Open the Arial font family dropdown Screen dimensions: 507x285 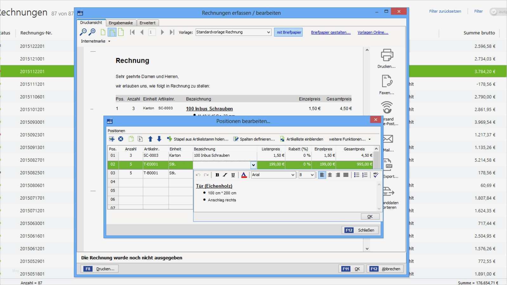click(292, 175)
